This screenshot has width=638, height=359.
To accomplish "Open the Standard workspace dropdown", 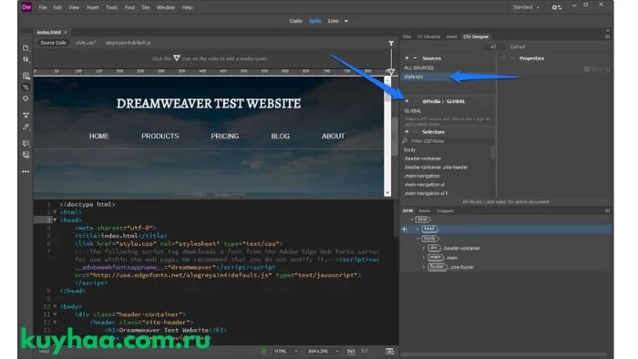I will point(526,7).
